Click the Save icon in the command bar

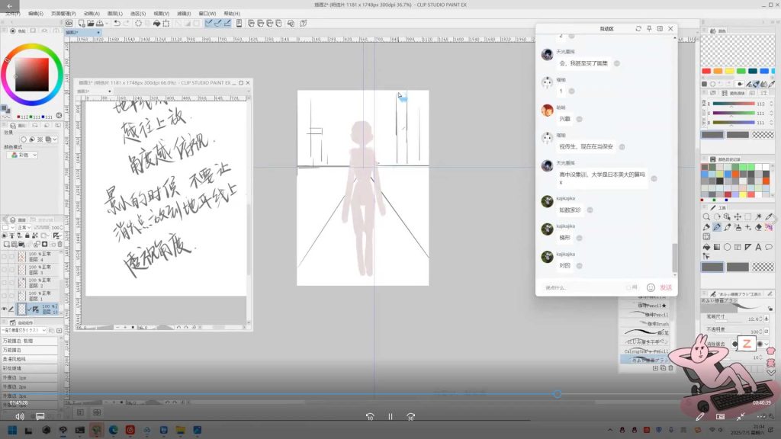point(99,23)
